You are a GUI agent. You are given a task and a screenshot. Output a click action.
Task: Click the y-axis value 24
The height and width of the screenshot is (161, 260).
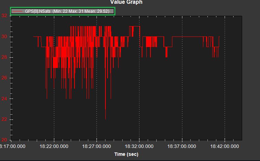pyautogui.click(x=4, y=99)
